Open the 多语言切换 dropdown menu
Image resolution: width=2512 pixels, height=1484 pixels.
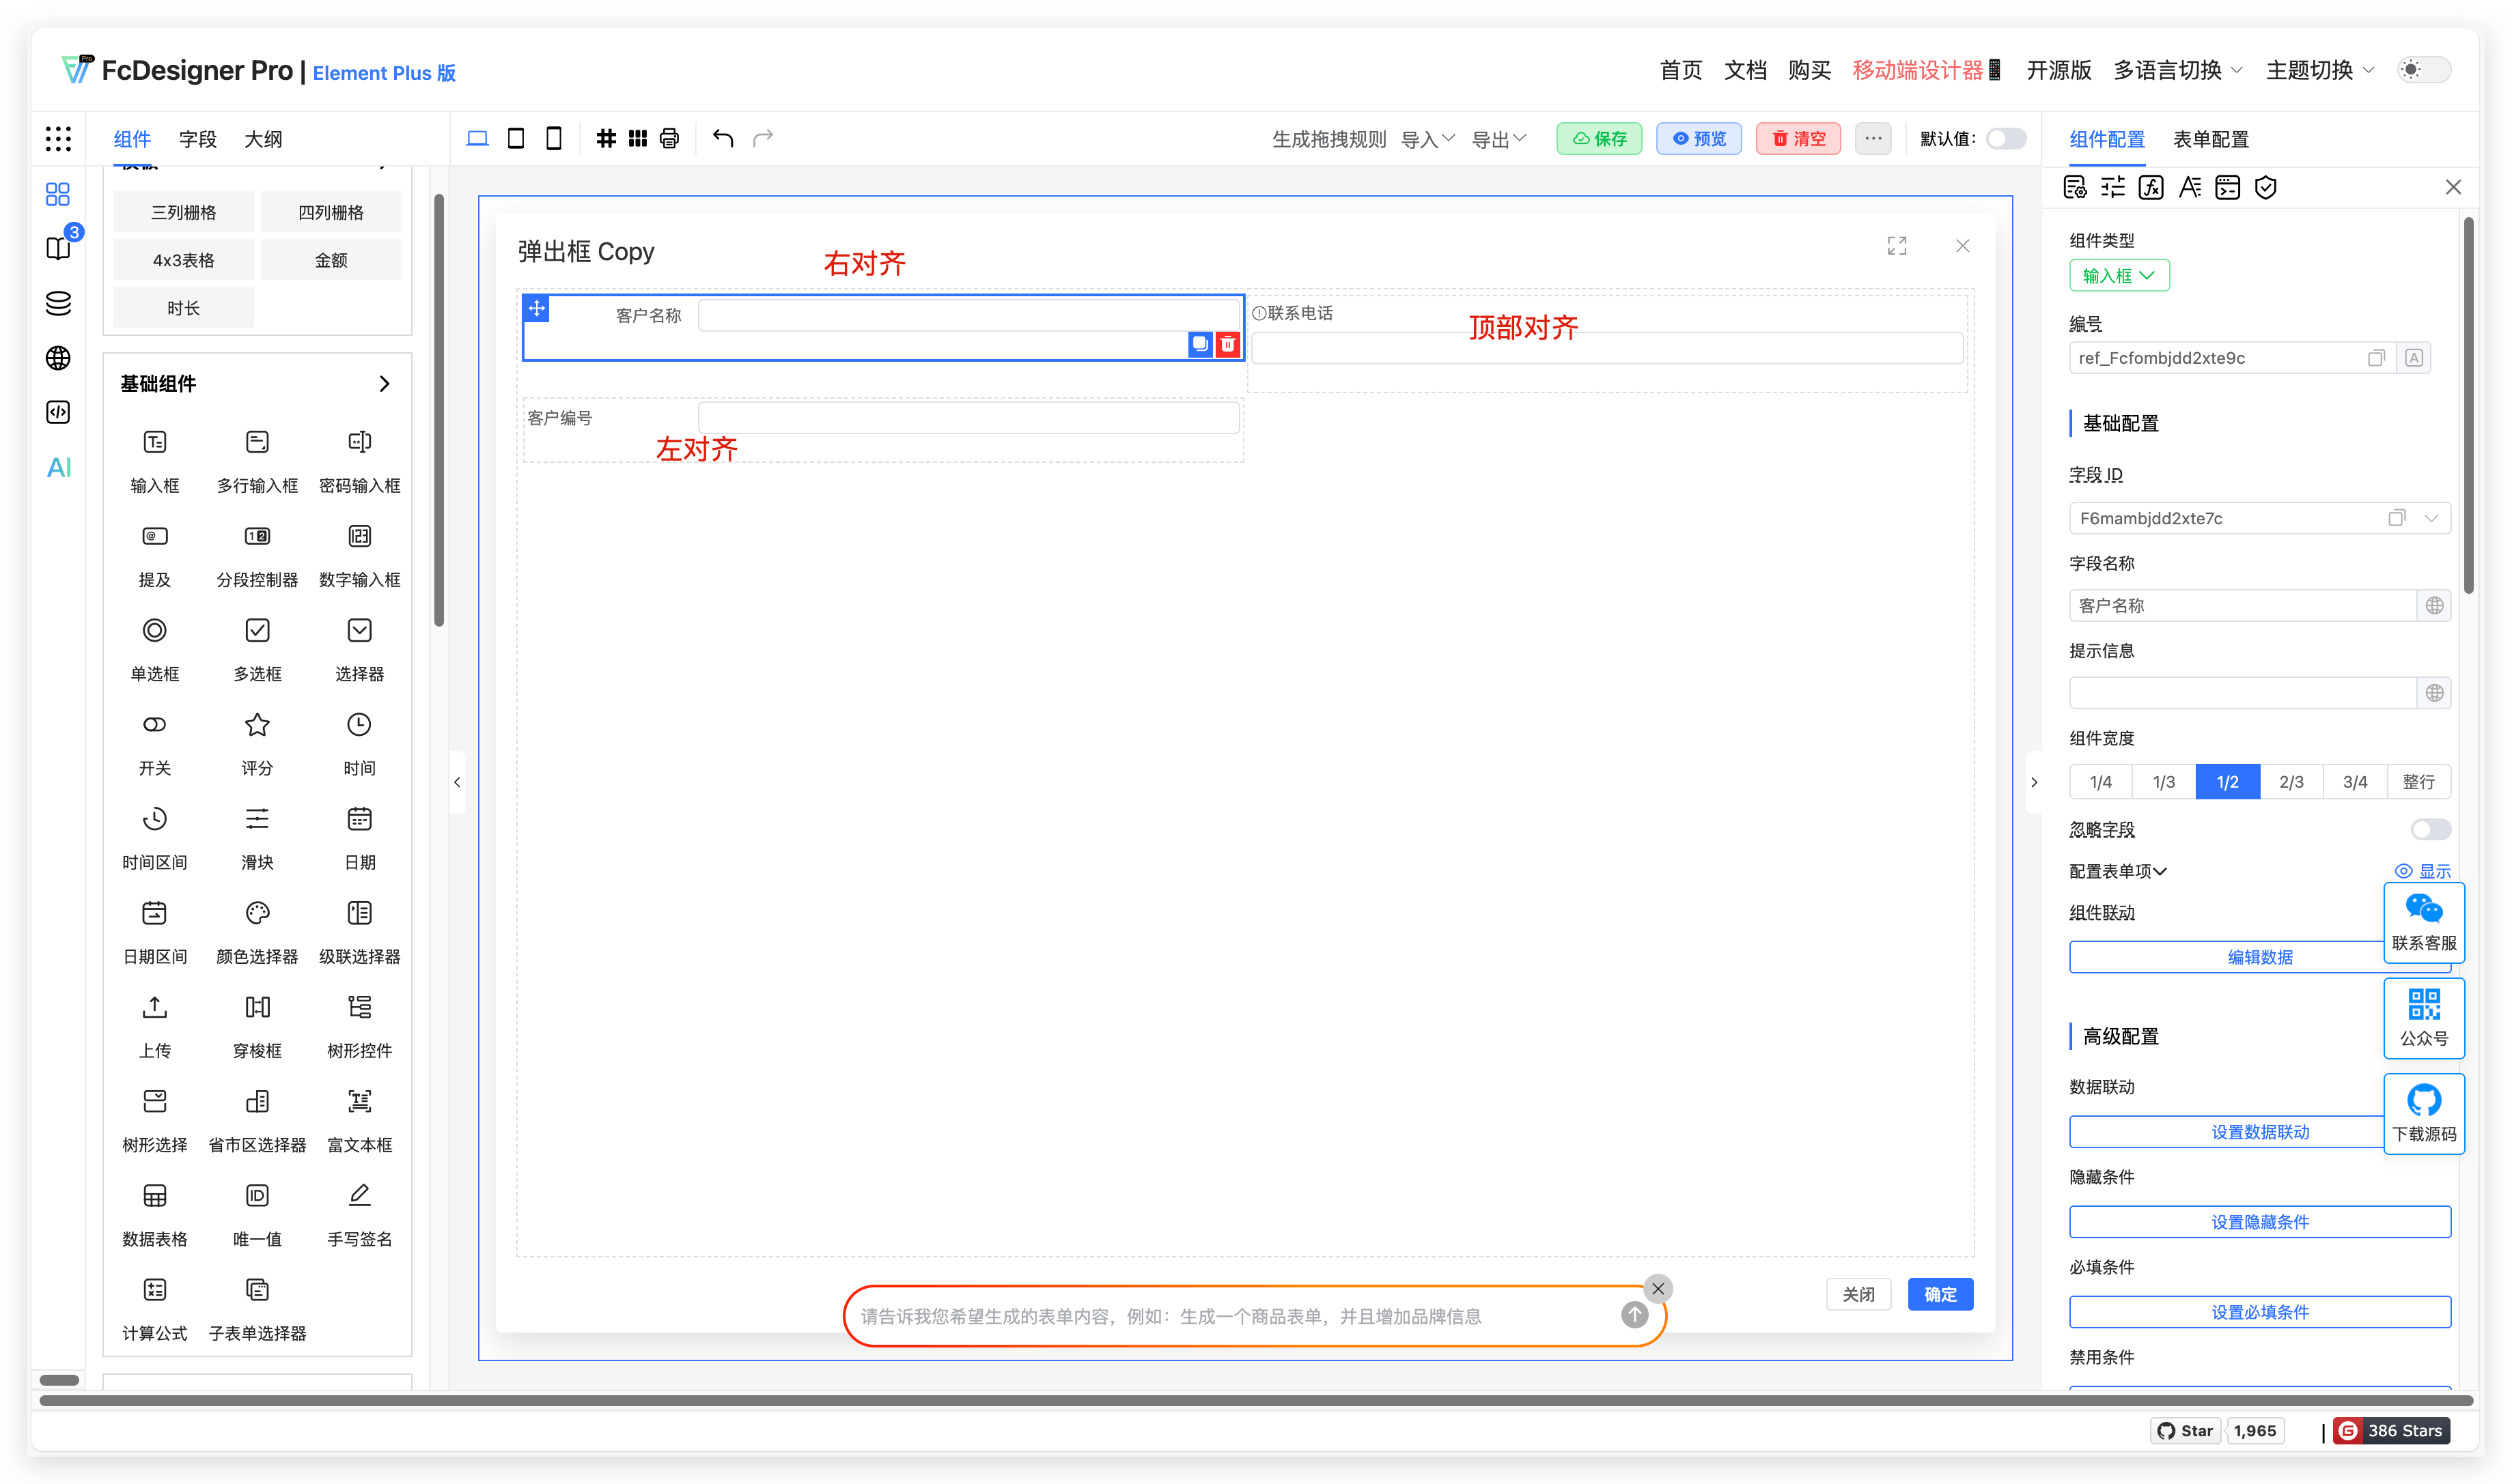[x=2177, y=70]
